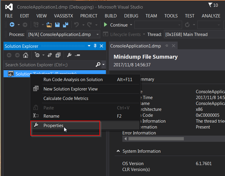Click the horizontal scrollbar thumb in dump summary
Viewport: 225px width, 176px height.
156,139
